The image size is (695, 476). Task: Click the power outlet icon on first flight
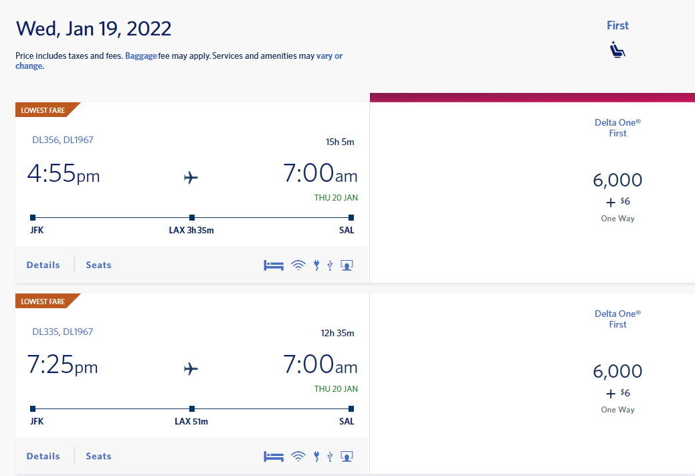[x=316, y=265]
